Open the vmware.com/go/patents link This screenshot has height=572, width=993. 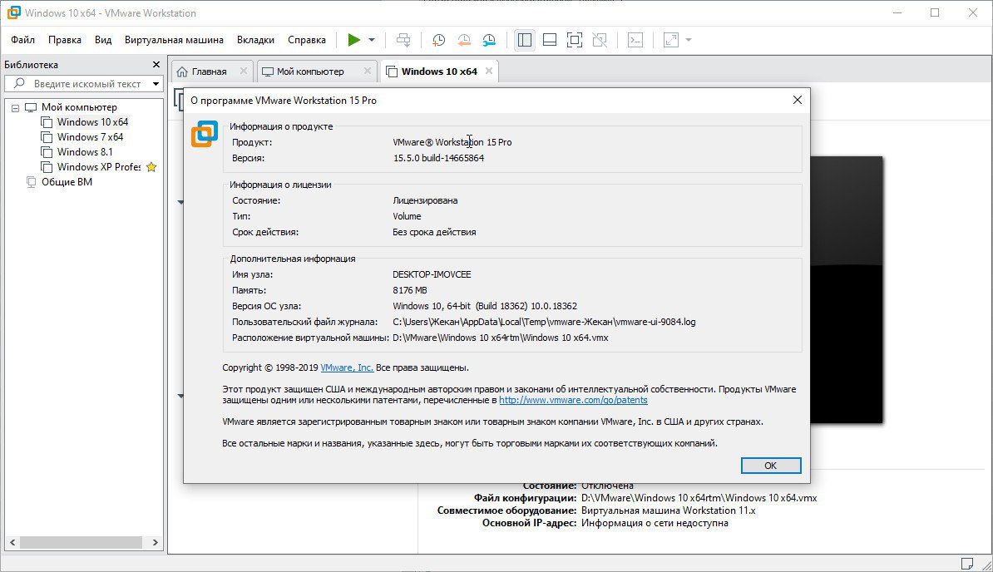pos(573,400)
